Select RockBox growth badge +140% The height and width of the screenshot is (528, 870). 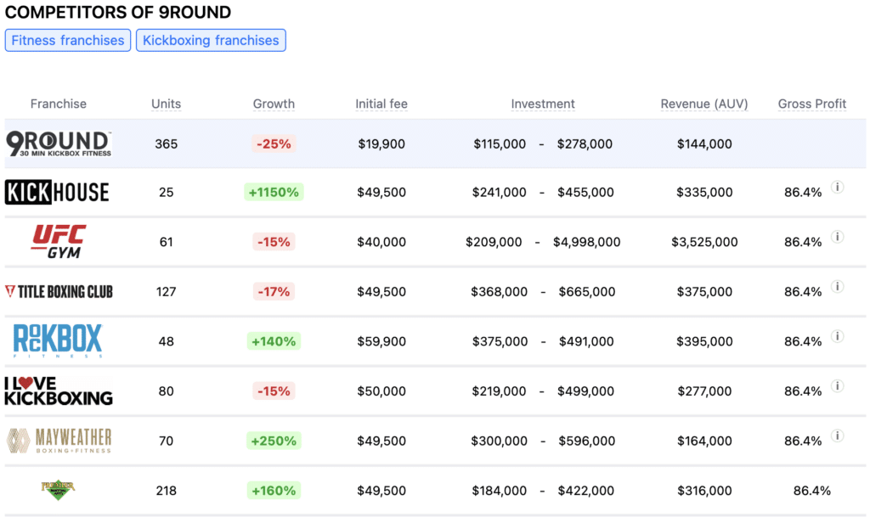click(x=274, y=341)
